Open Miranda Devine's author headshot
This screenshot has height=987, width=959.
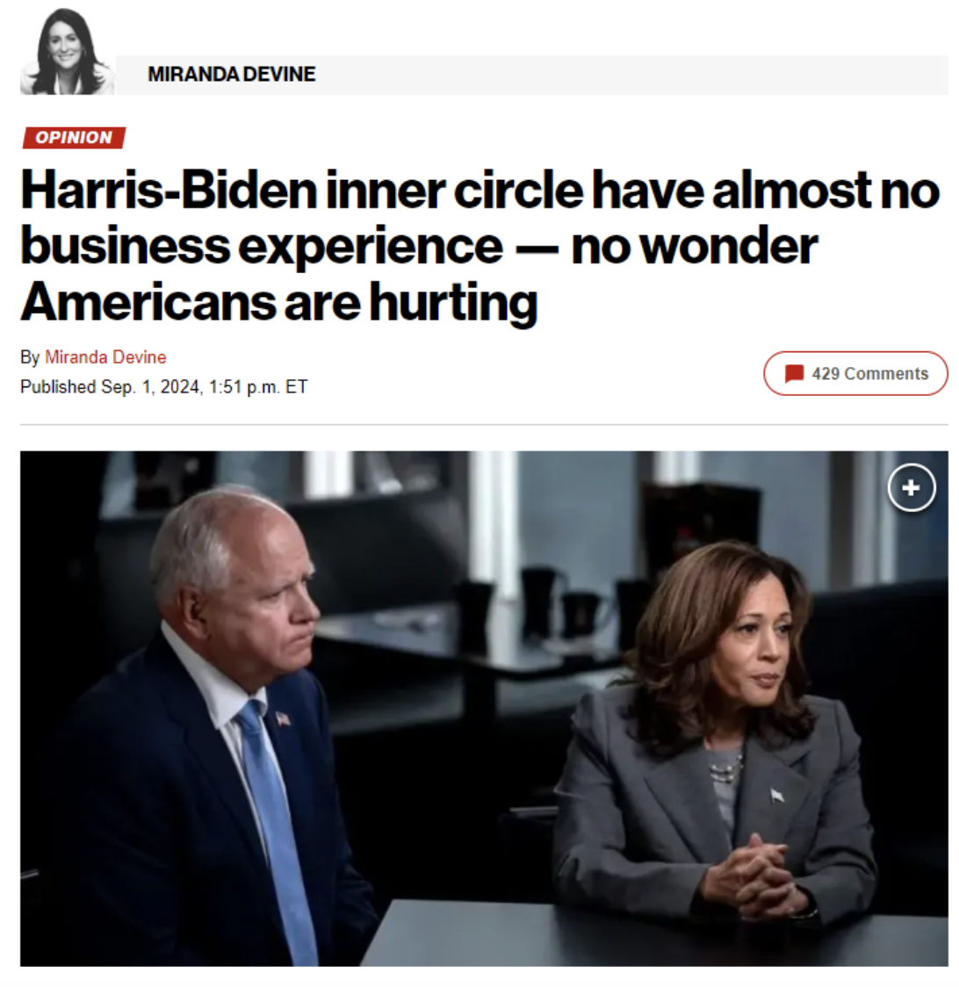tap(67, 52)
